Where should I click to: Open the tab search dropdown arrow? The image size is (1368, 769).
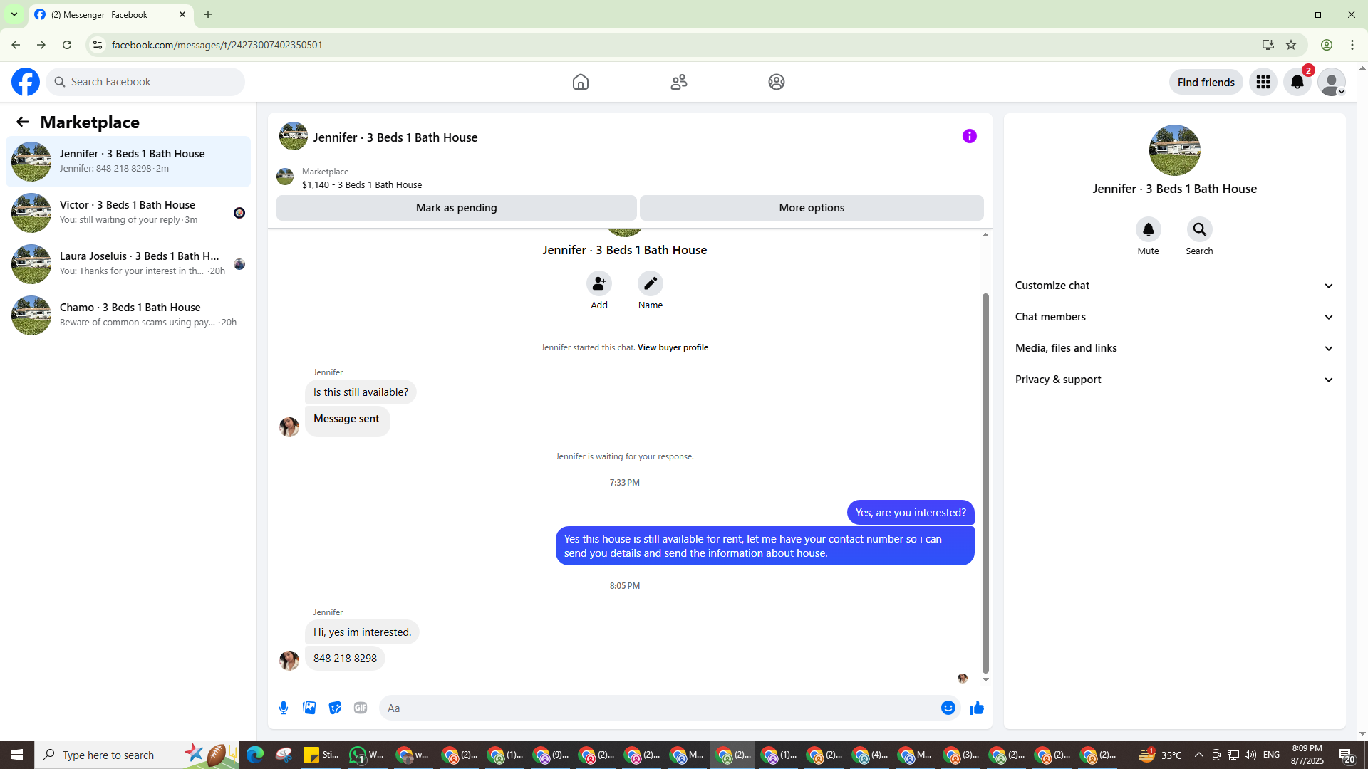coord(14,14)
